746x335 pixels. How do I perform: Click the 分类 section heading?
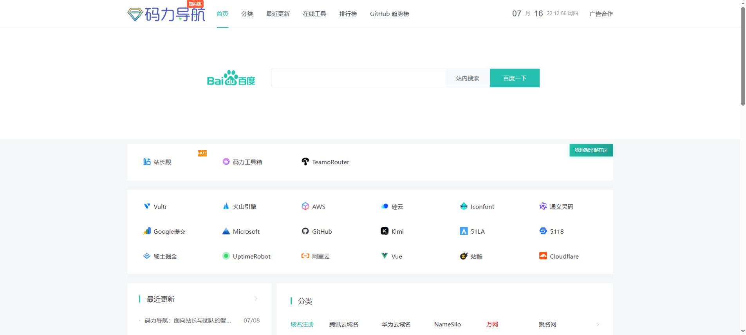(x=305, y=301)
